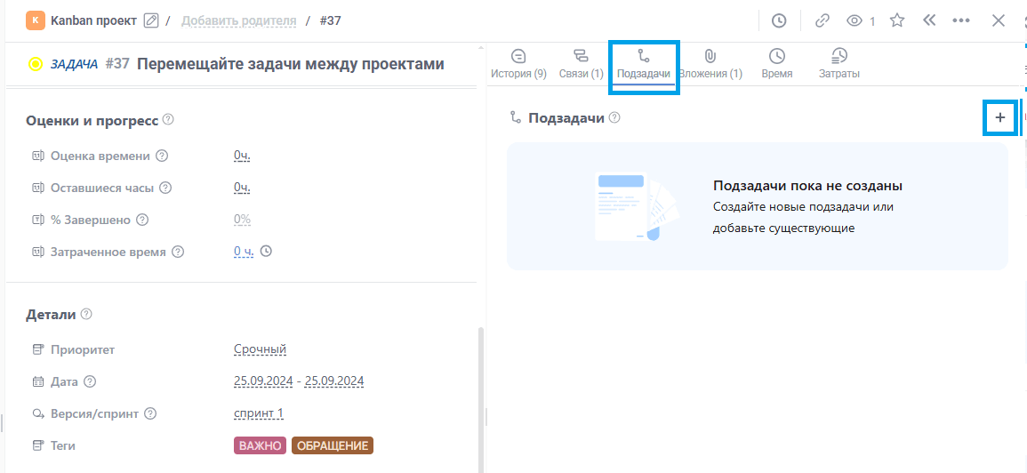Screen dimensions: 1027x473
Task: Change priority Срочный
Action: tap(260, 349)
